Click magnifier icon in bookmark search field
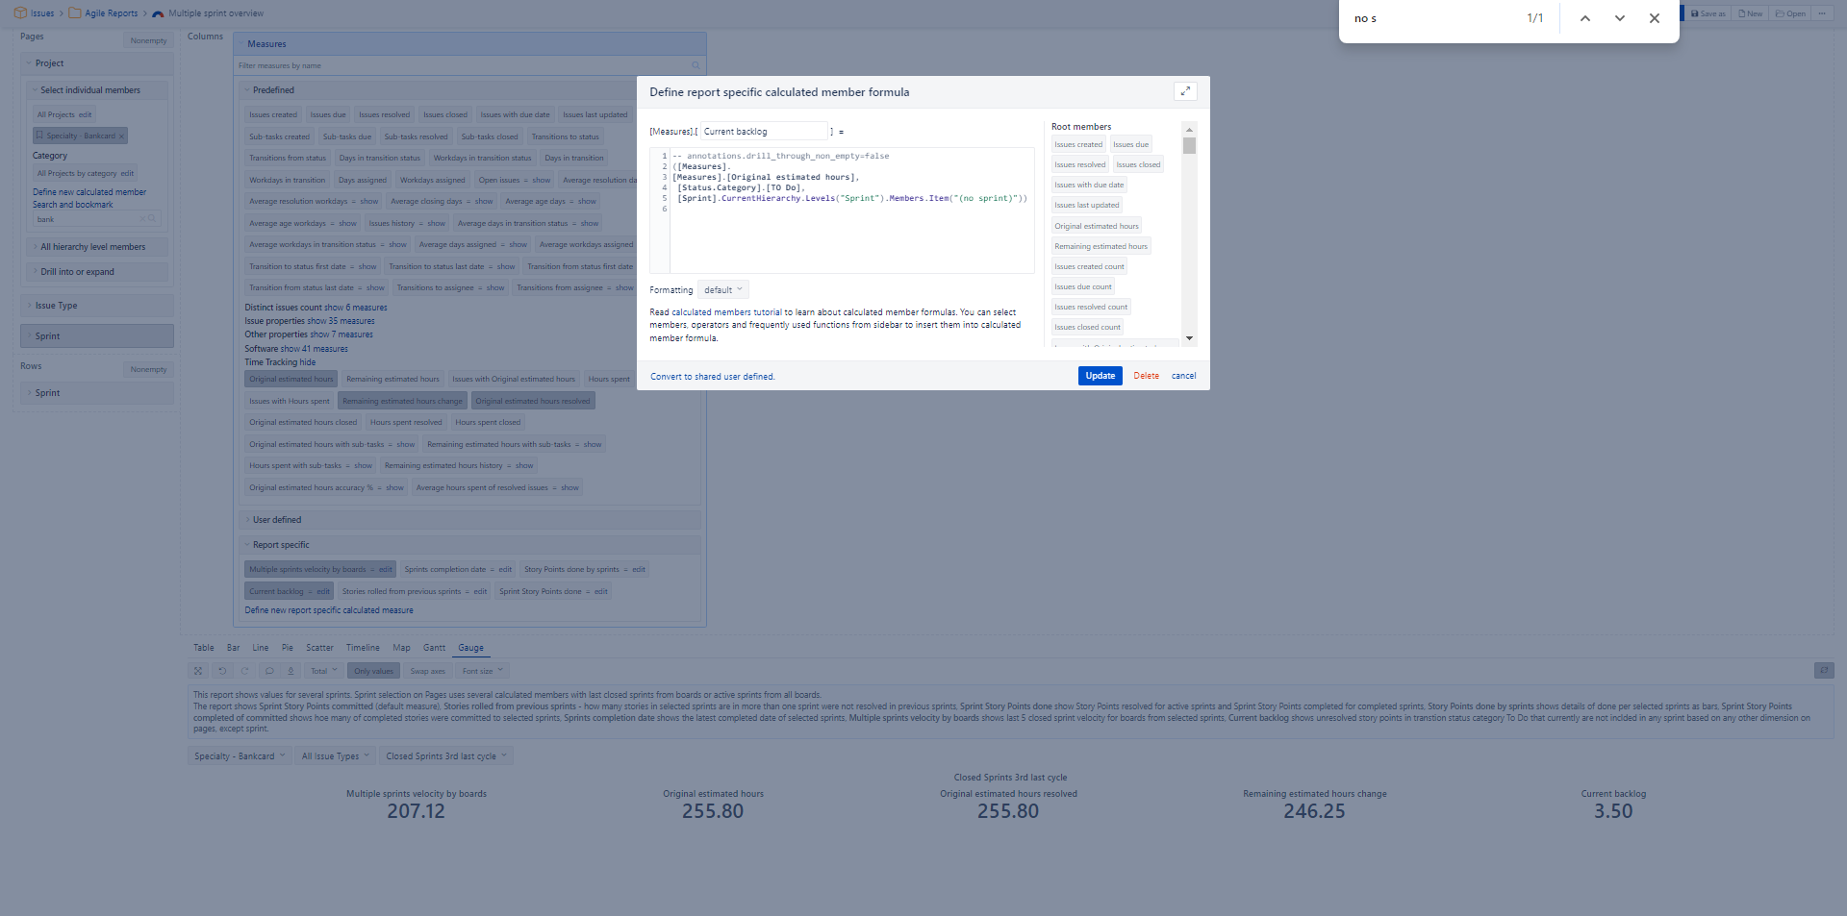 pos(152,219)
